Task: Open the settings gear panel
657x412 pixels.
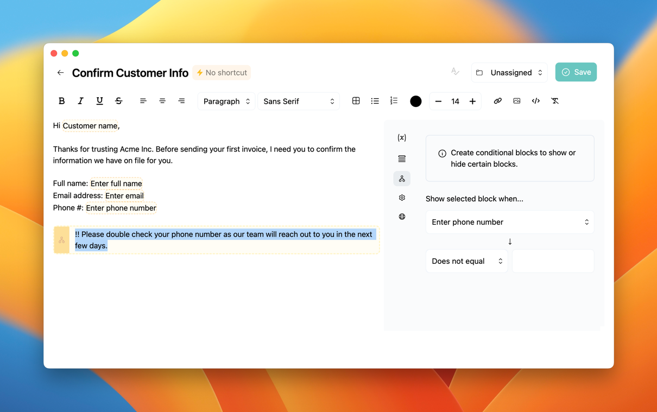Action: point(402,198)
